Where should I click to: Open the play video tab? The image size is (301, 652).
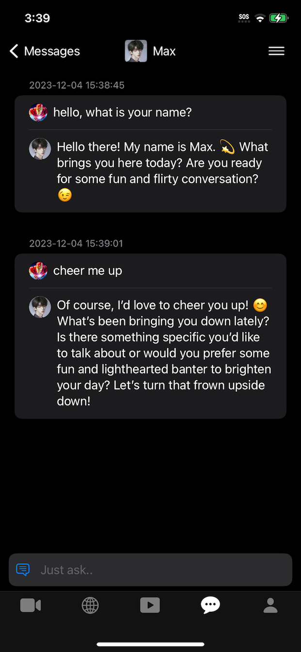point(150,605)
